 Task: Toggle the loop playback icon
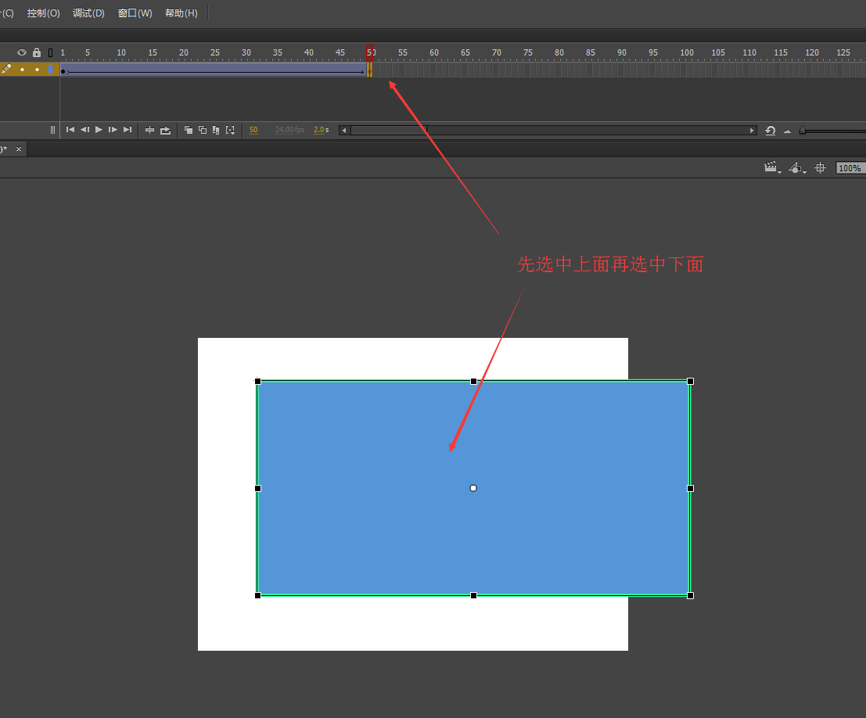(x=165, y=131)
